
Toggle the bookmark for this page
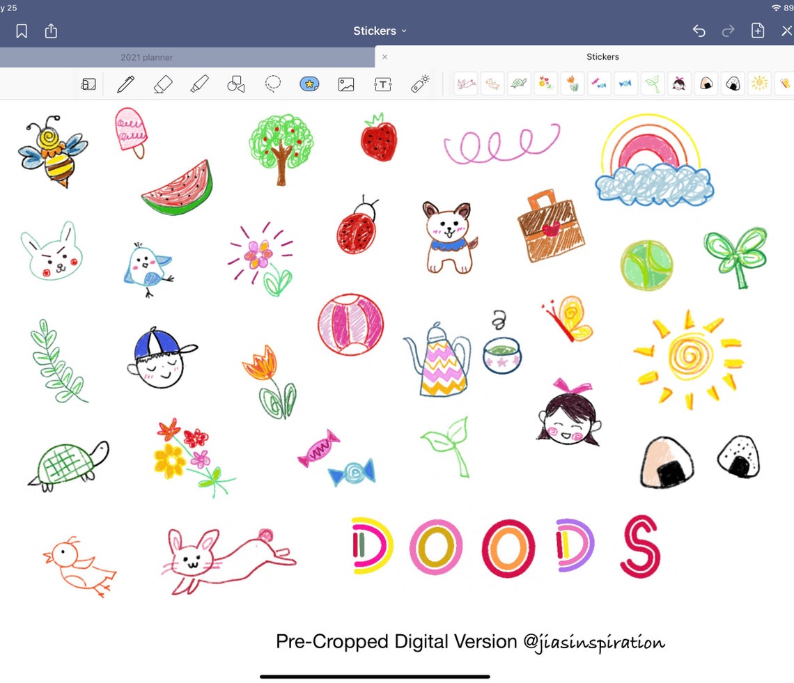pyautogui.click(x=21, y=31)
